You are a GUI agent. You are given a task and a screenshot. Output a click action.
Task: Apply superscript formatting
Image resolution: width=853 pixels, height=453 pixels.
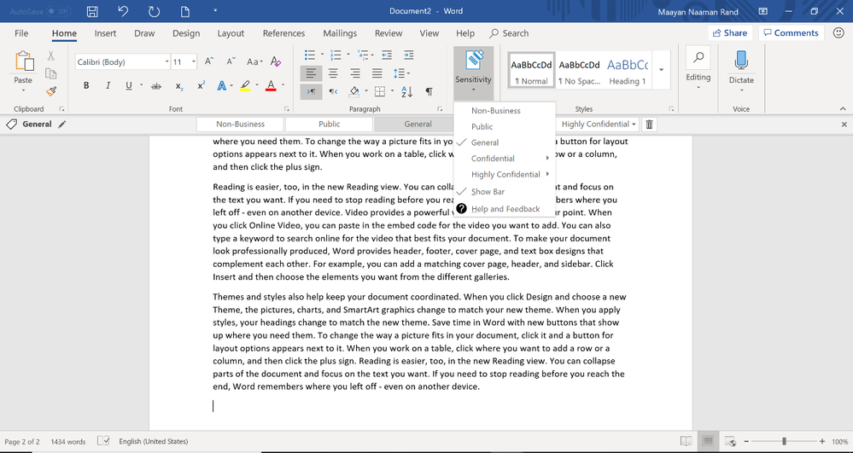point(202,85)
